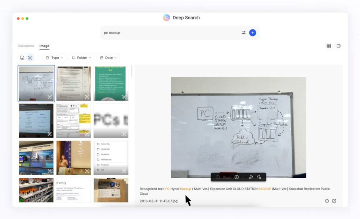Click the search filter settings icon
The width and height of the screenshot is (360, 219).
click(x=244, y=33)
